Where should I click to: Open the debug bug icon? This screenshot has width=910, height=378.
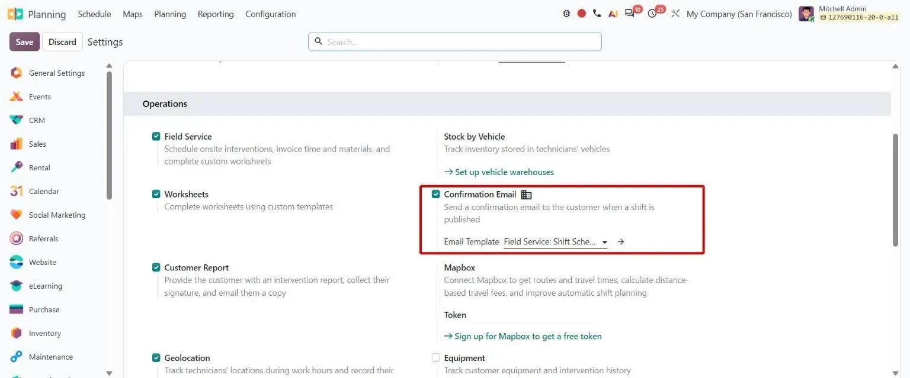point(566,14)
